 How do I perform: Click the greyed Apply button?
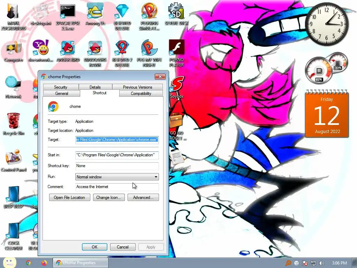coord(151,247)
